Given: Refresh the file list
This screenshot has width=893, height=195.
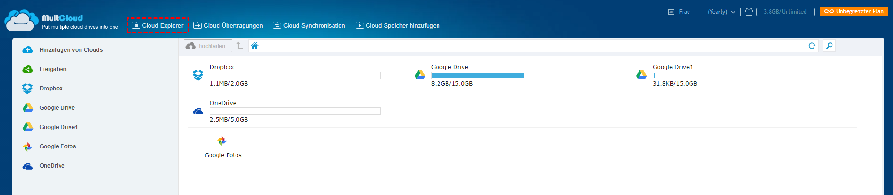Looking at the screenshot, I should [812, 46].
